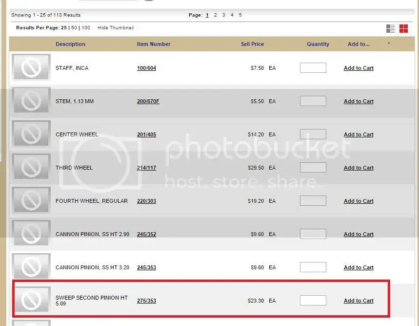
Task: Switch to list view icon
Action: tap(390, 28)
